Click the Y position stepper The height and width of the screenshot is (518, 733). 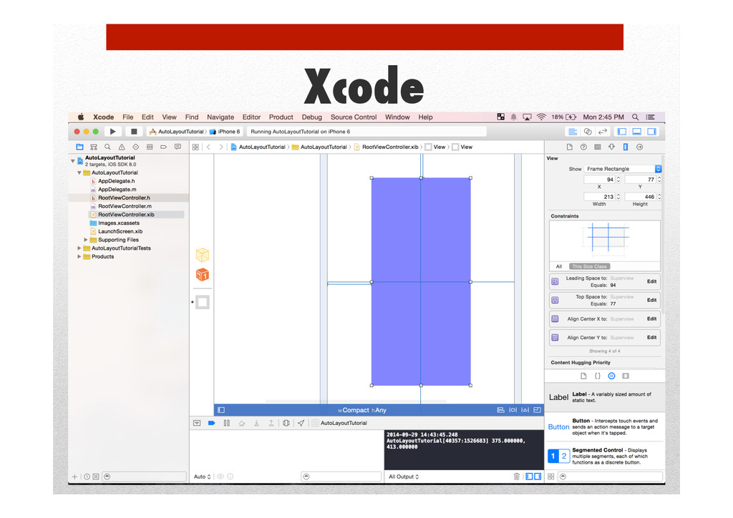[659, 180]
